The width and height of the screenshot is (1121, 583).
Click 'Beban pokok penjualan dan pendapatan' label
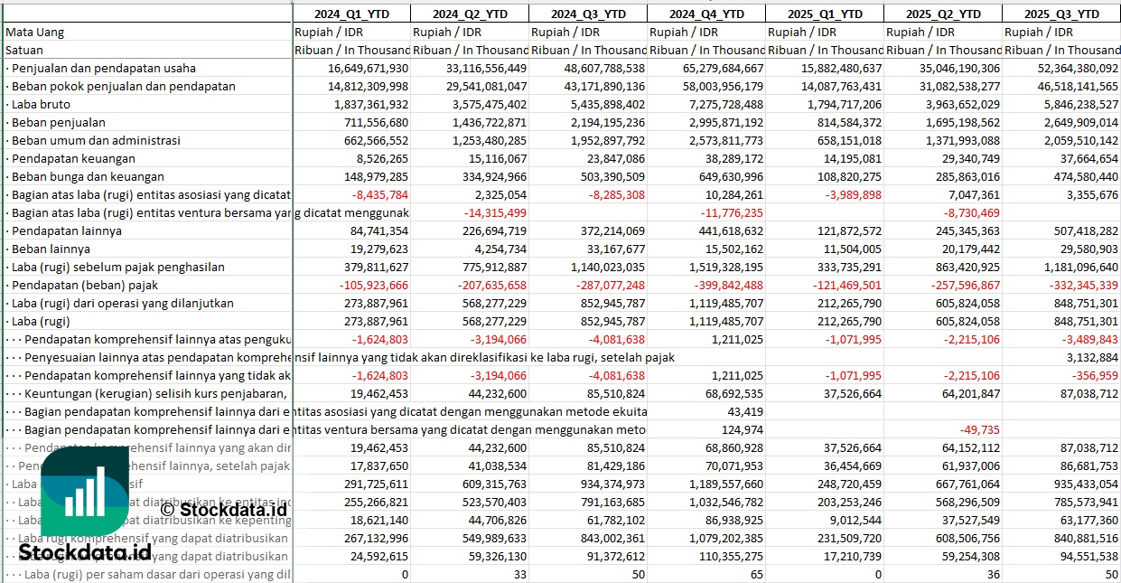pos(123,86)
